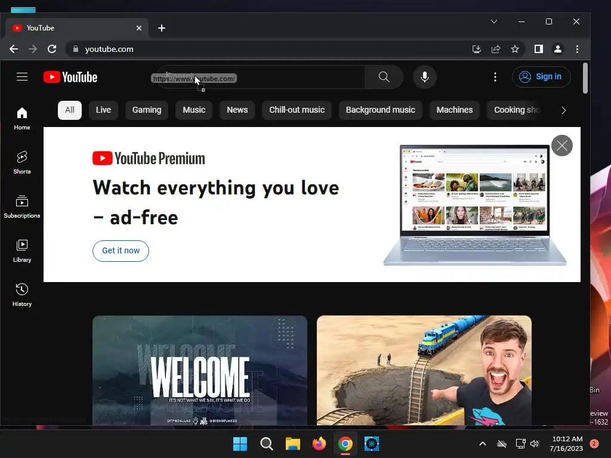Open the Chrome profile icon
The height and width of the screenshot is (458, 611).
point(558,49)
